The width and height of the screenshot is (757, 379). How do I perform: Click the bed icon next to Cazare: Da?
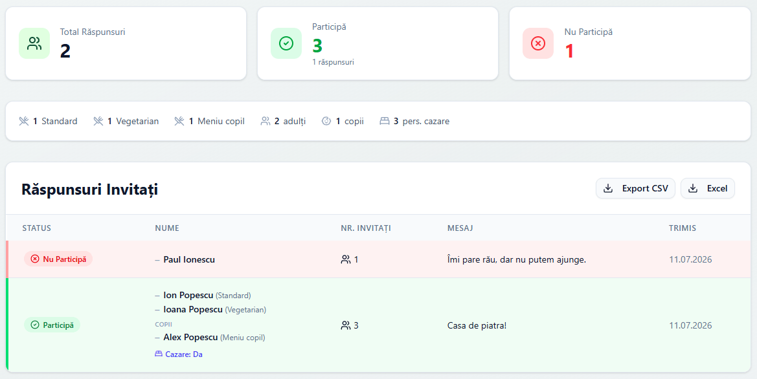(x=159, y=354)
